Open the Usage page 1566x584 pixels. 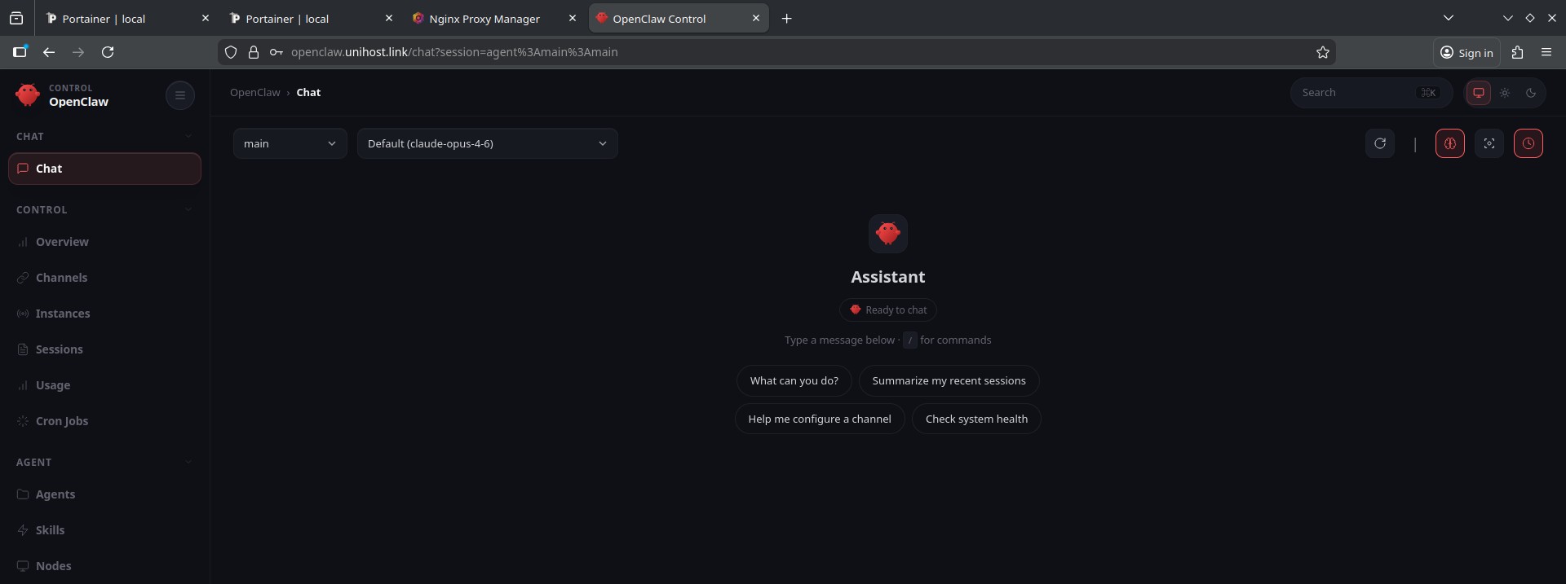click(104, 385)
